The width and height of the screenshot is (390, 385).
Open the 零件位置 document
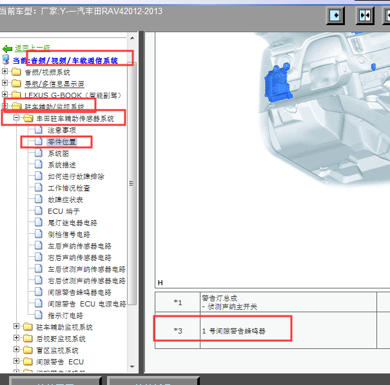pos(62,142)
